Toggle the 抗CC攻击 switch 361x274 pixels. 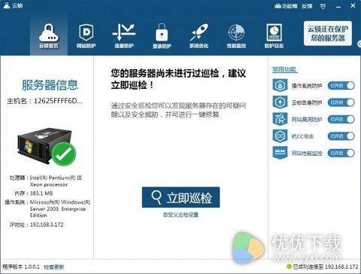click(341, 136)
